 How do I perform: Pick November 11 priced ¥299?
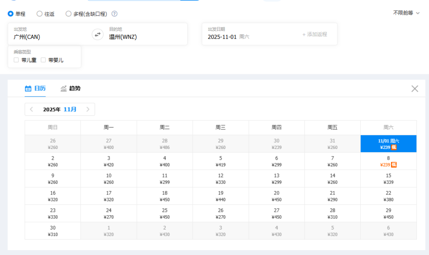pyautogui.click(x=165, y=178)
